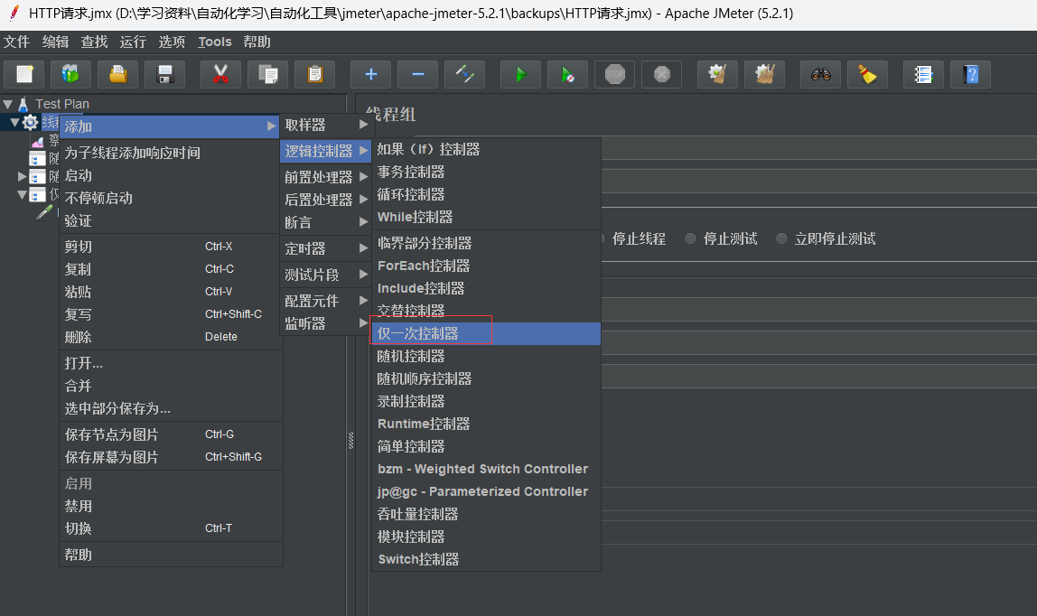
Task: Open the 编辑 menu
Action: 56,42
